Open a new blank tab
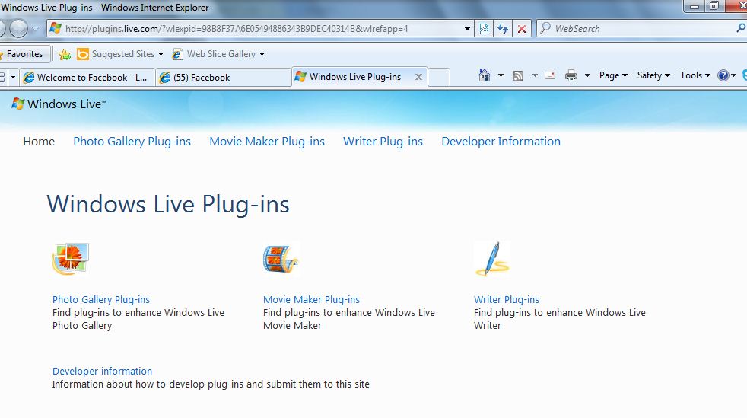 tap(439, 77)
